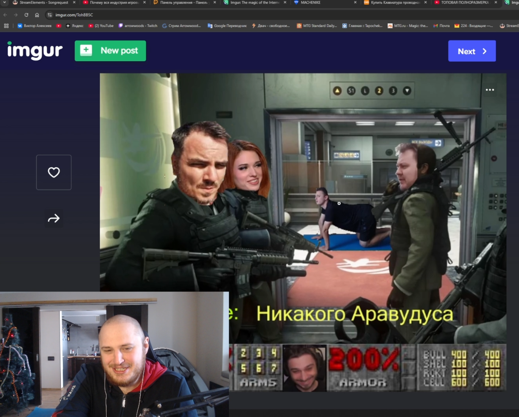
Task: Close the Почему вся индустрия tab
Action: point(144,2)
